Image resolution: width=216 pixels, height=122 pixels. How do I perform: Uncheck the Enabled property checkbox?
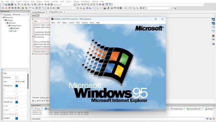tap(17, 118)
